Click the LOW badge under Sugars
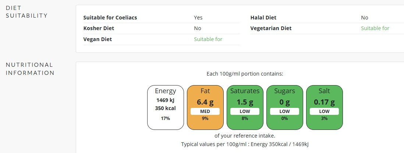 click(x=284, y=111)
